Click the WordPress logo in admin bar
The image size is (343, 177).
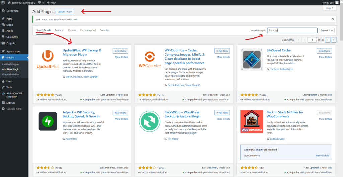[3, 2]
